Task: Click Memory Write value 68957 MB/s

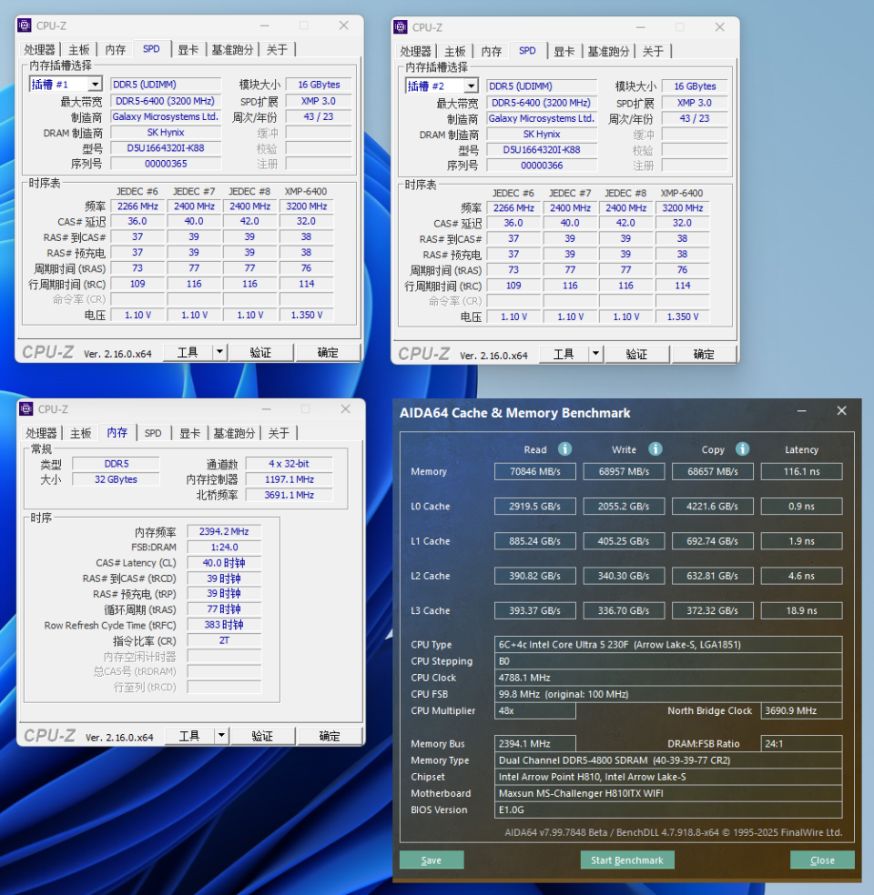Action: (x=624, y=471)
